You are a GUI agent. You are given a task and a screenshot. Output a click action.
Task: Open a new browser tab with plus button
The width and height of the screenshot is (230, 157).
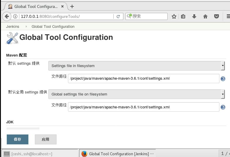72,6
